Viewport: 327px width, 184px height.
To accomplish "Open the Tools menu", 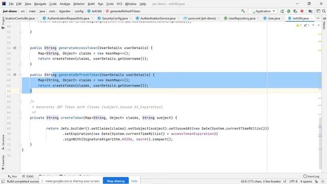I will point(110,4).
